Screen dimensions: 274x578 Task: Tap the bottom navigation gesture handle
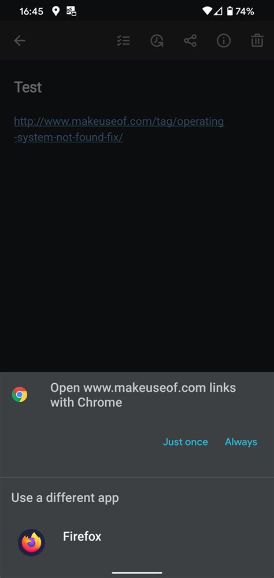click(137, 572)
